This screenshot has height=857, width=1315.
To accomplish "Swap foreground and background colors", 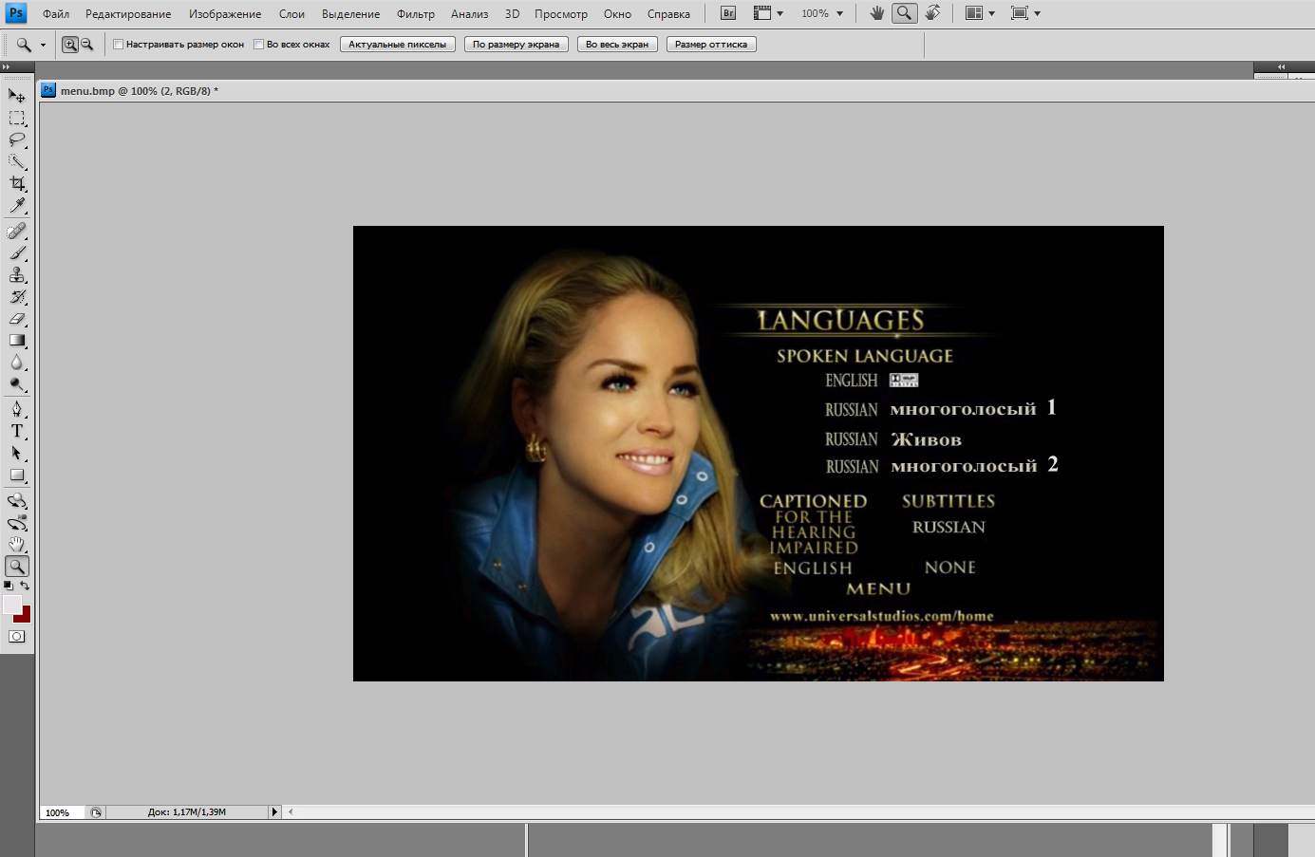I will (25, 586).
